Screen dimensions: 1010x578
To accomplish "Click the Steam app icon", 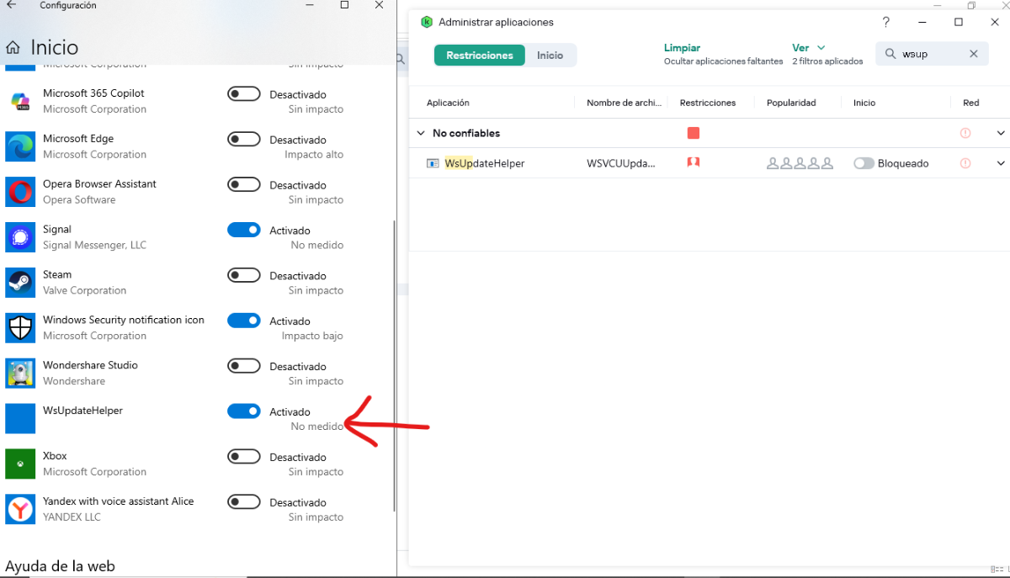I will [x=20, y=283].
